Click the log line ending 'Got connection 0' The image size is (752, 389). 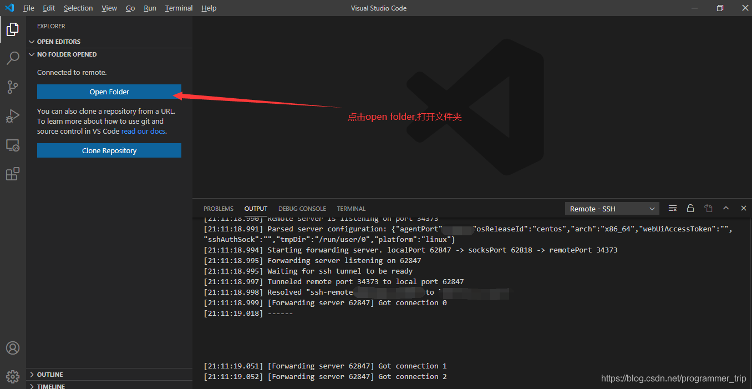pos(325,303)
